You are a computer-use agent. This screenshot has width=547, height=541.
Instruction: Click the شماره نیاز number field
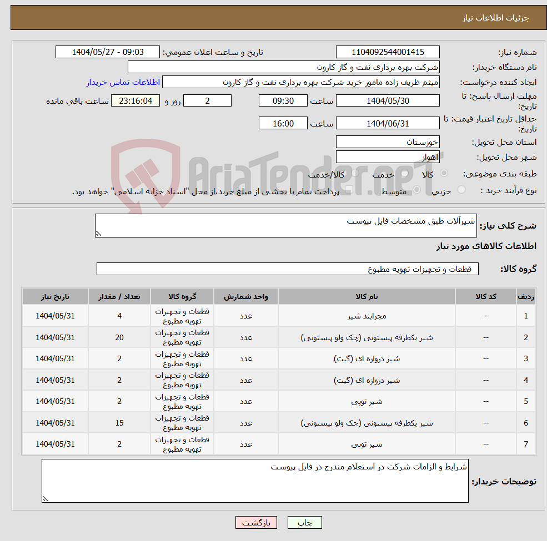(x=387, y=52)
